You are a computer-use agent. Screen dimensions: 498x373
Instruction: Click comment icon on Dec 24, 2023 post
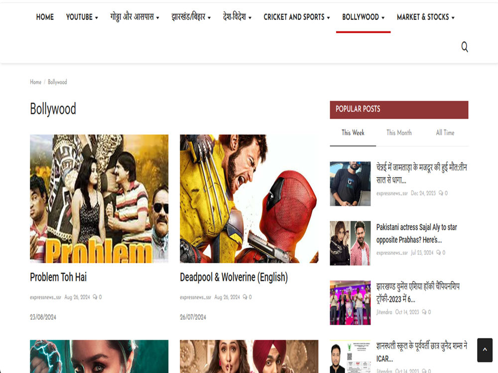tap(441, 193)
